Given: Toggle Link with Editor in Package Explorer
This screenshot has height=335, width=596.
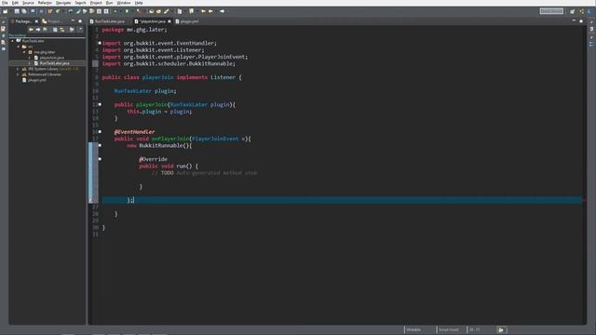Looking at the screenshot, I should (x=62, y=29).
